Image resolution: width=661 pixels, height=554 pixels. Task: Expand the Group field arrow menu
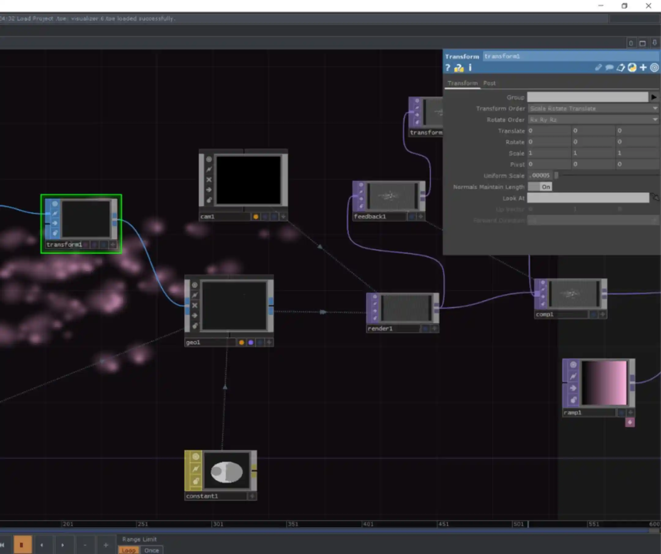pyautogui.click(x=654, y=97)
